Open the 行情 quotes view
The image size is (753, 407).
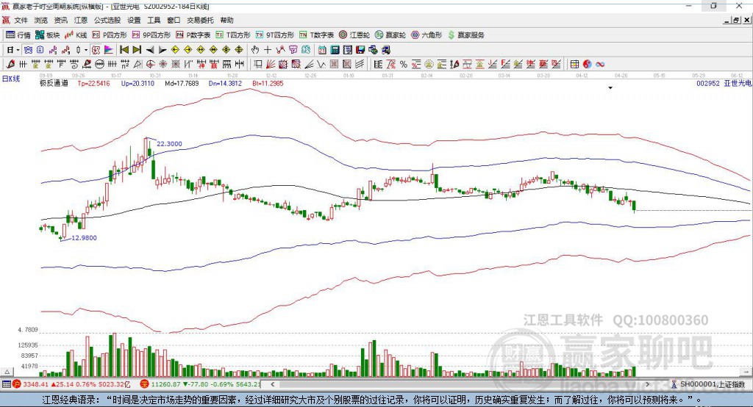18,35
